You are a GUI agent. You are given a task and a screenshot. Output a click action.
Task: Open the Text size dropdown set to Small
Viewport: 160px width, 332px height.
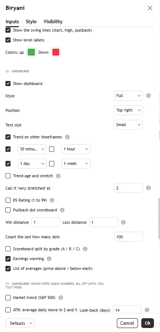coord(128,125)
